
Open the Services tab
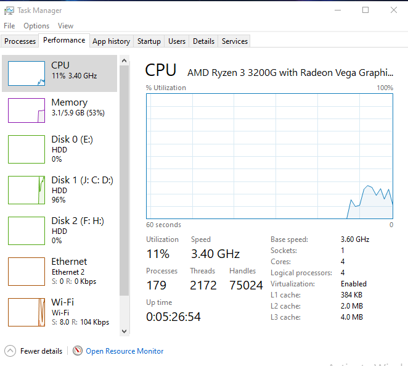[x=235, y=41]
